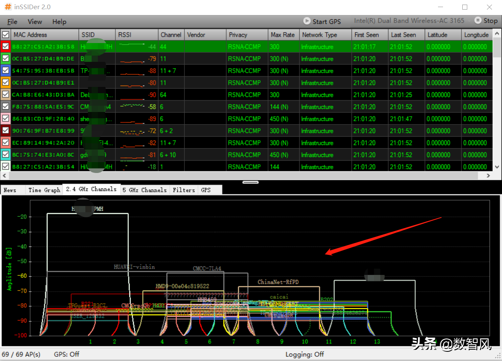Toggle the cyan checkbox for BC:75:74:E3:A0:8C
The image size is (502, 361).
pyautogui.click(x=6, y=154)
